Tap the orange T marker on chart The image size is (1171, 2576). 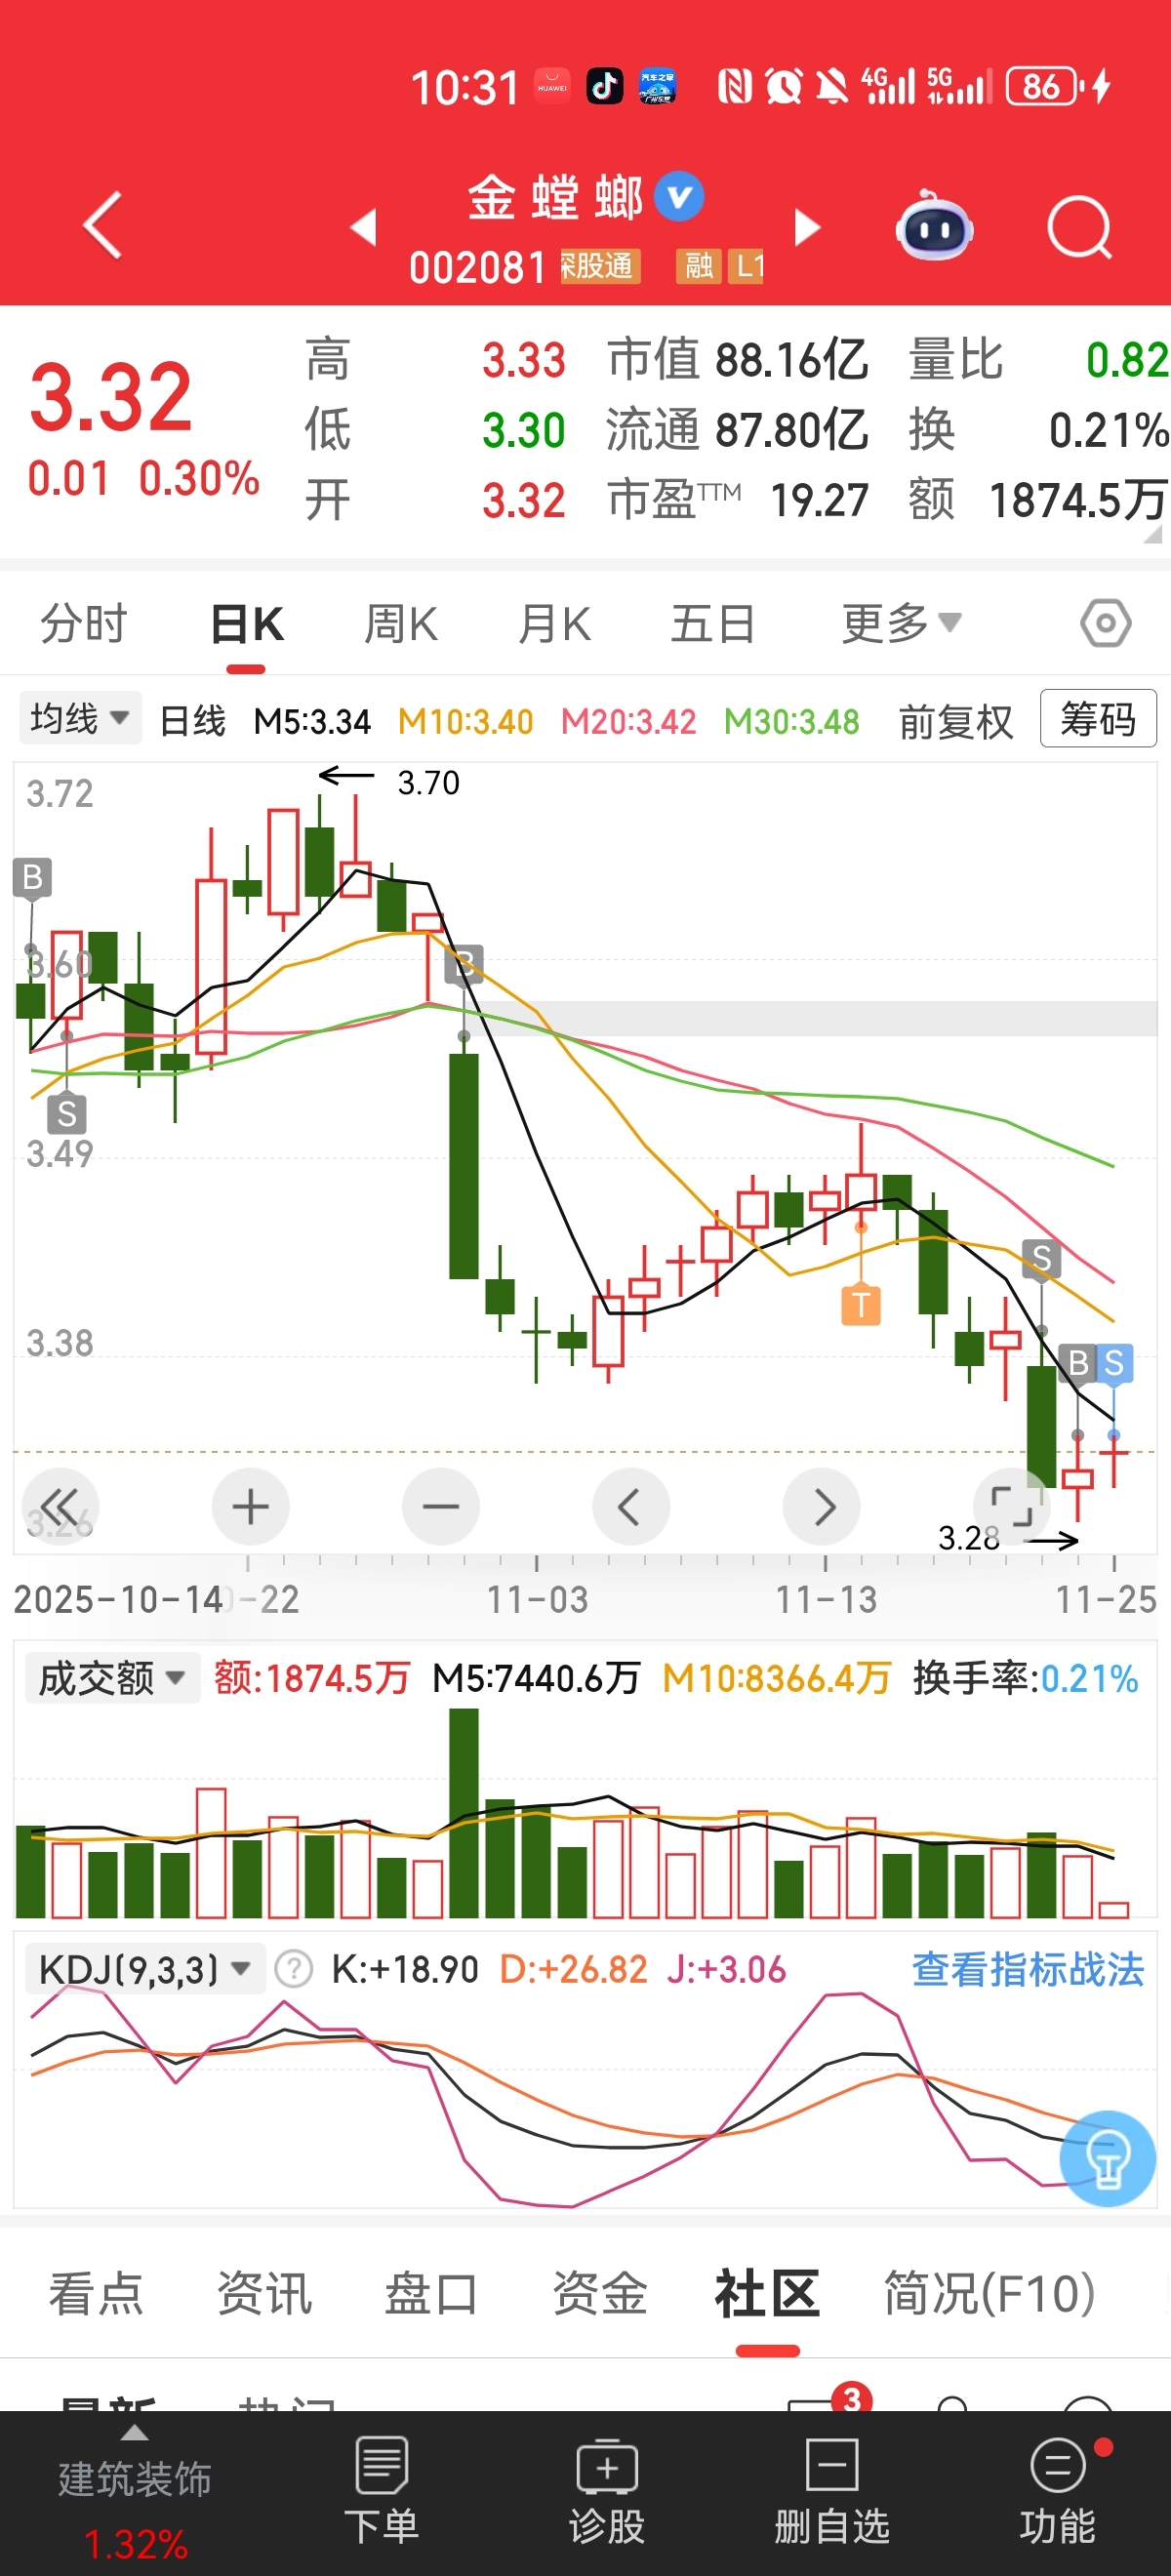(x=860, y=1304)
